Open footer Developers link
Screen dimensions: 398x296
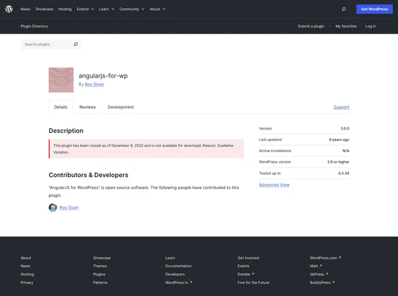(x=175, y=275)
